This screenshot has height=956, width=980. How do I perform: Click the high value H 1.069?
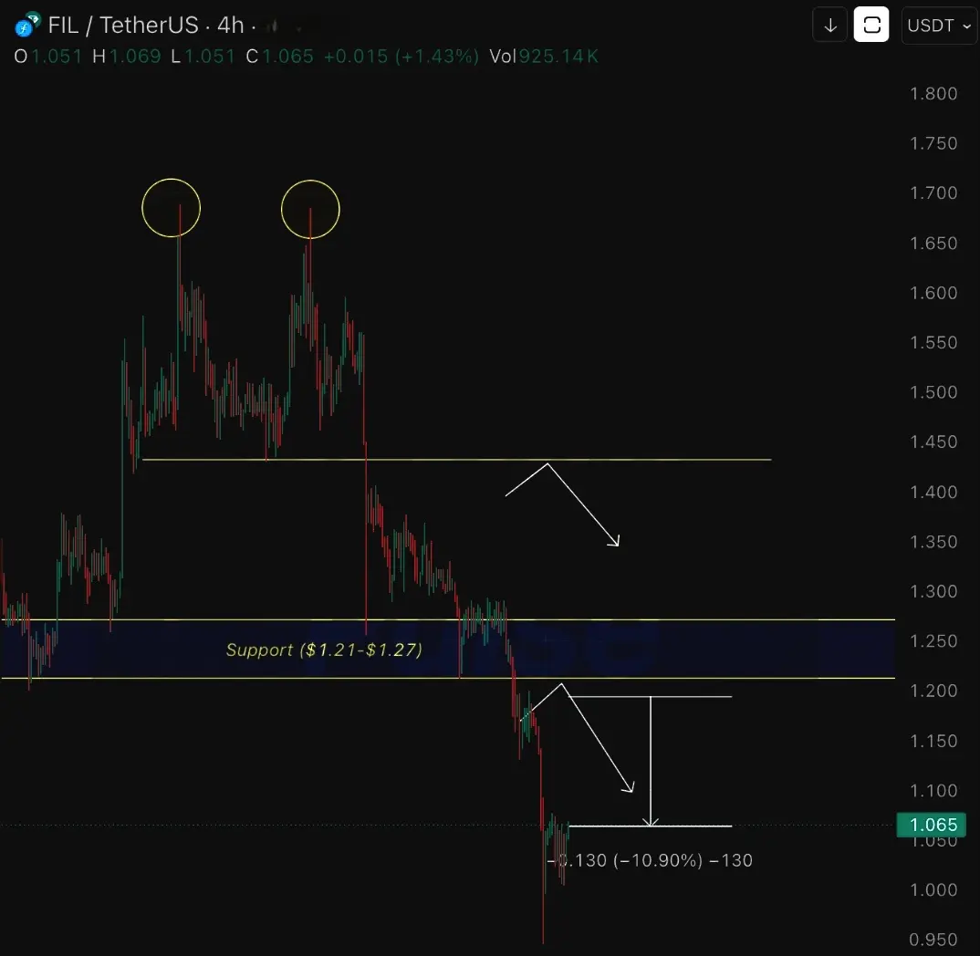click(127, 57)
